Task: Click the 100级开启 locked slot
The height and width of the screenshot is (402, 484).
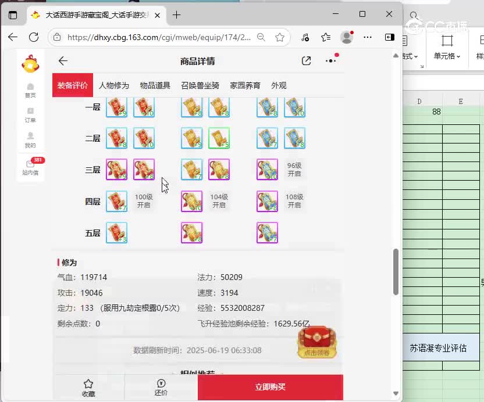Action: point(144,201)
